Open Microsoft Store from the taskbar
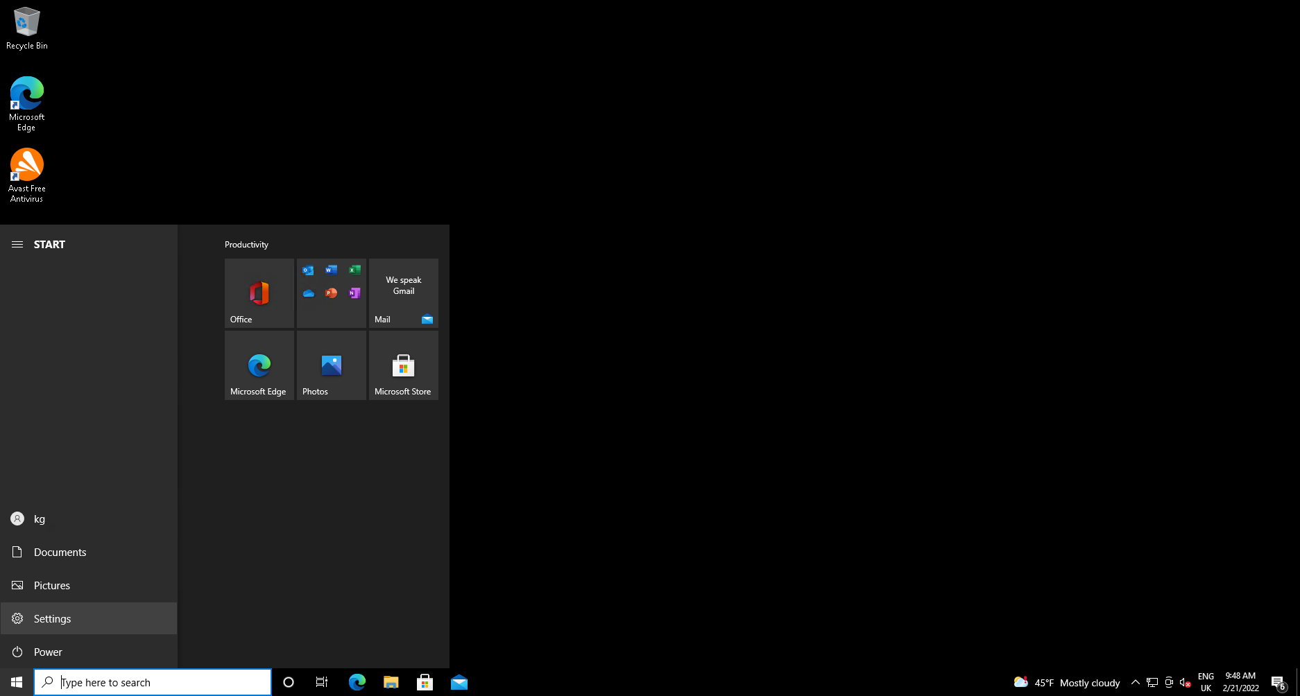This screenshot has height=696, width=1300. pos(425,682)
